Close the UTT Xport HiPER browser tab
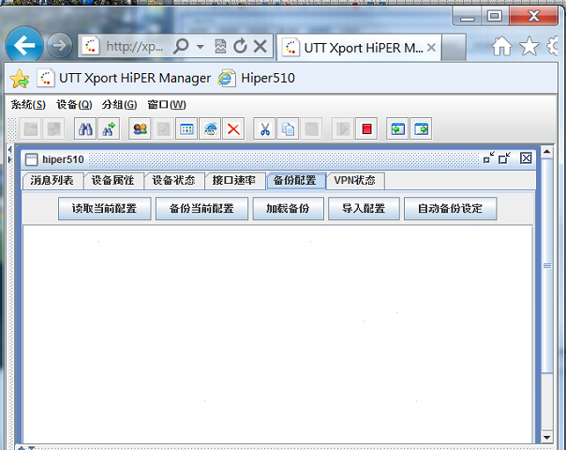This screenshot has height=450, width=566. tap(431, 47)
